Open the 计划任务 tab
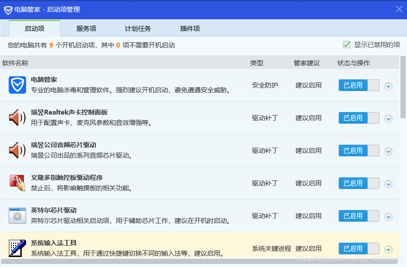Screen dimensions: 407x267 (x=138, y=29)
